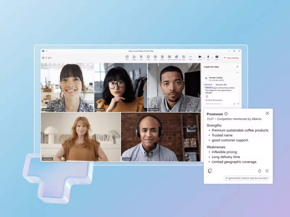Select the Copilot for Sales toolbar icon

click(176, 57)
